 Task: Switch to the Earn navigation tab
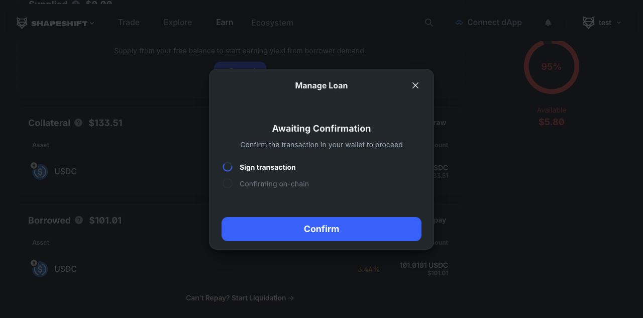coord(225,23)
